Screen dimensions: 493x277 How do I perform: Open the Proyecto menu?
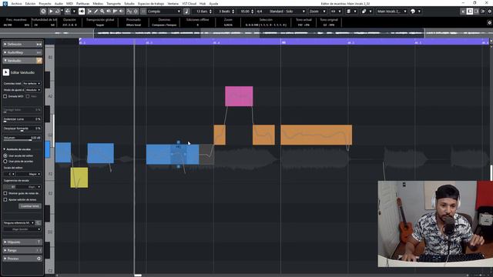click(45, 3)
